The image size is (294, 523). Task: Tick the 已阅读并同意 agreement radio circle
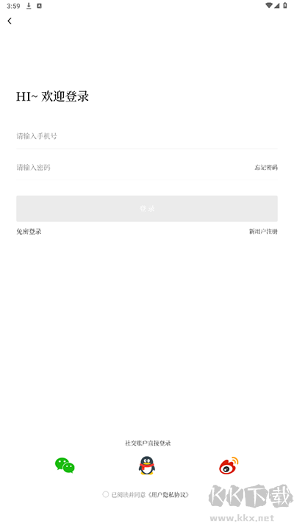105,494
